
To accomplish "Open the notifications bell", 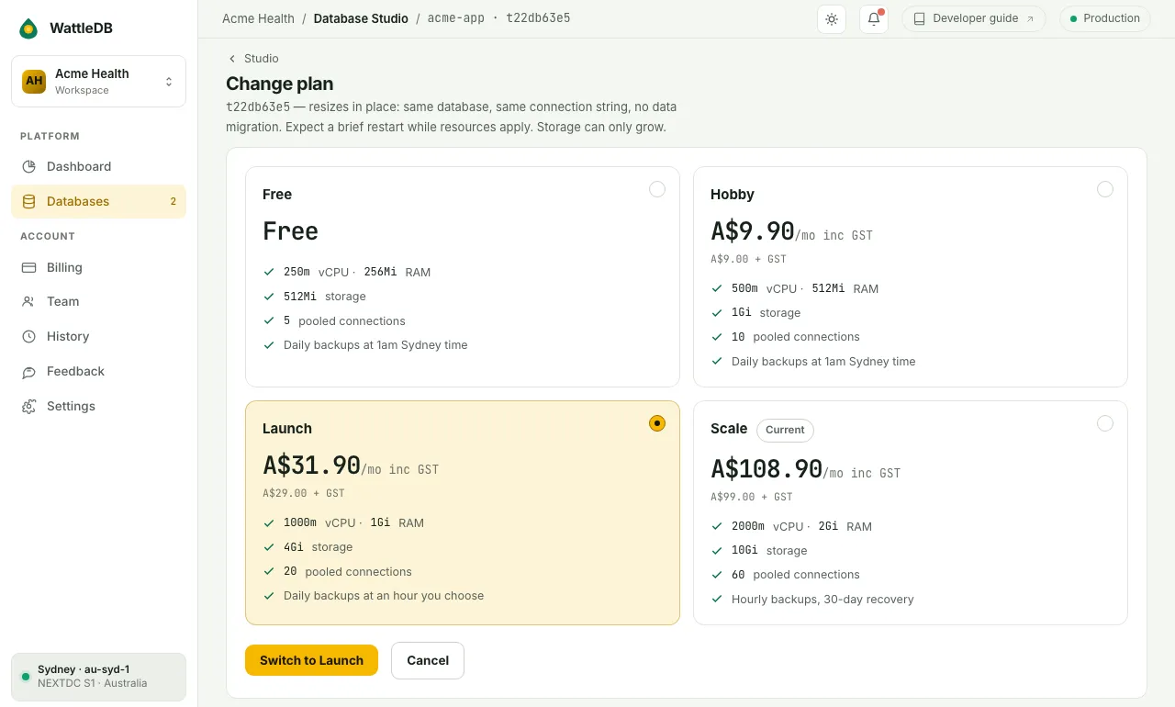I will click(x=874, y=19).
